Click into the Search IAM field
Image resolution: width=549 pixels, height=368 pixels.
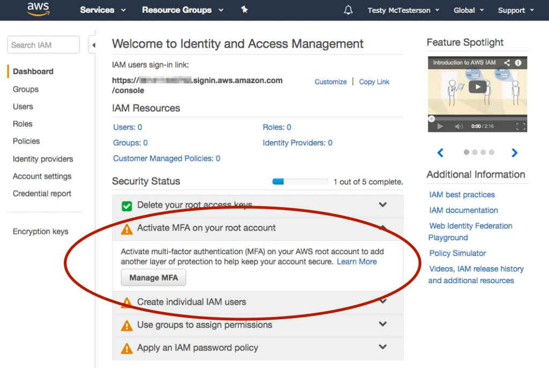tap(43, 45)
